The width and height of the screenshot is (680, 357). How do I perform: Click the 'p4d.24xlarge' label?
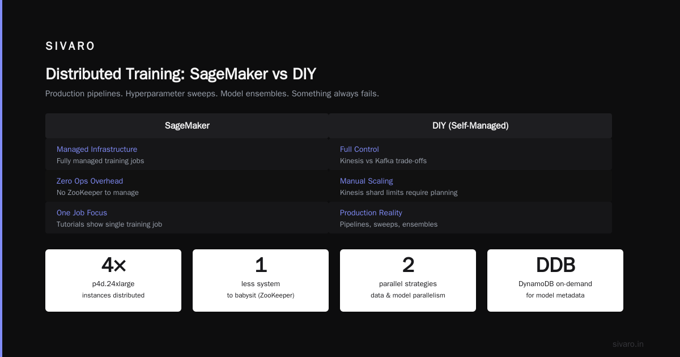113,284
